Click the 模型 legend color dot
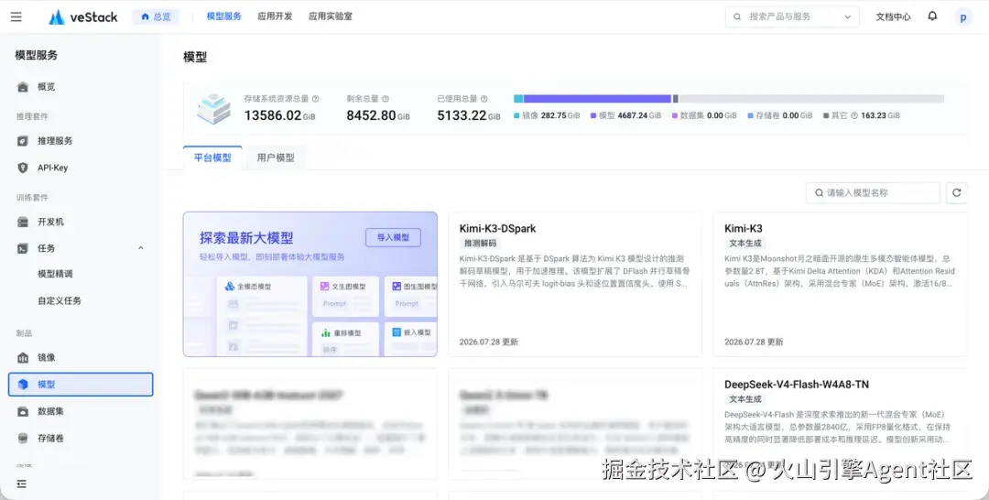 pos(593,116)
